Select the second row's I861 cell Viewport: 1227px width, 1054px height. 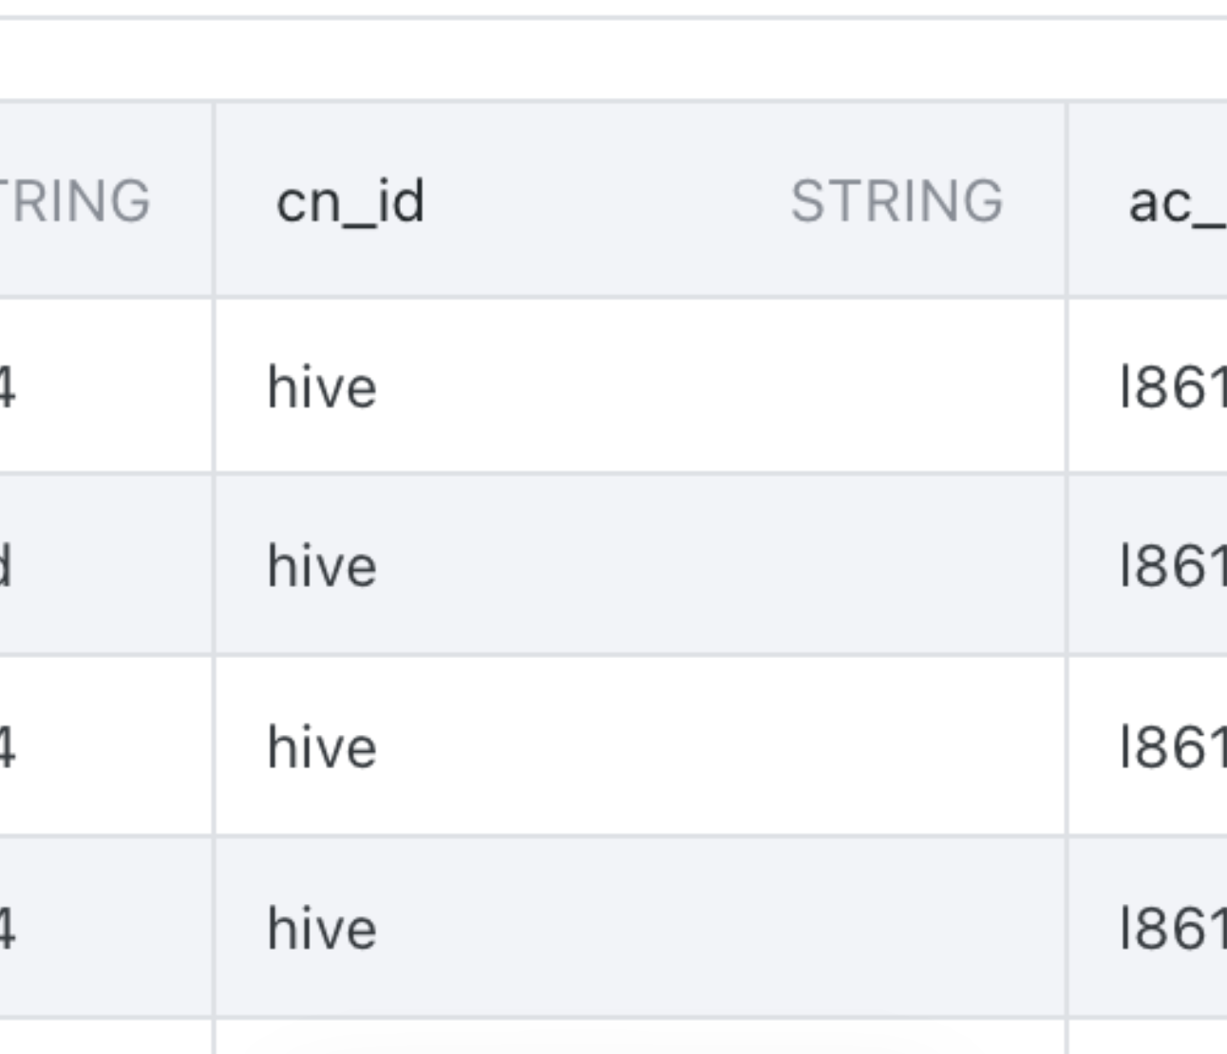pos(1173,566)
